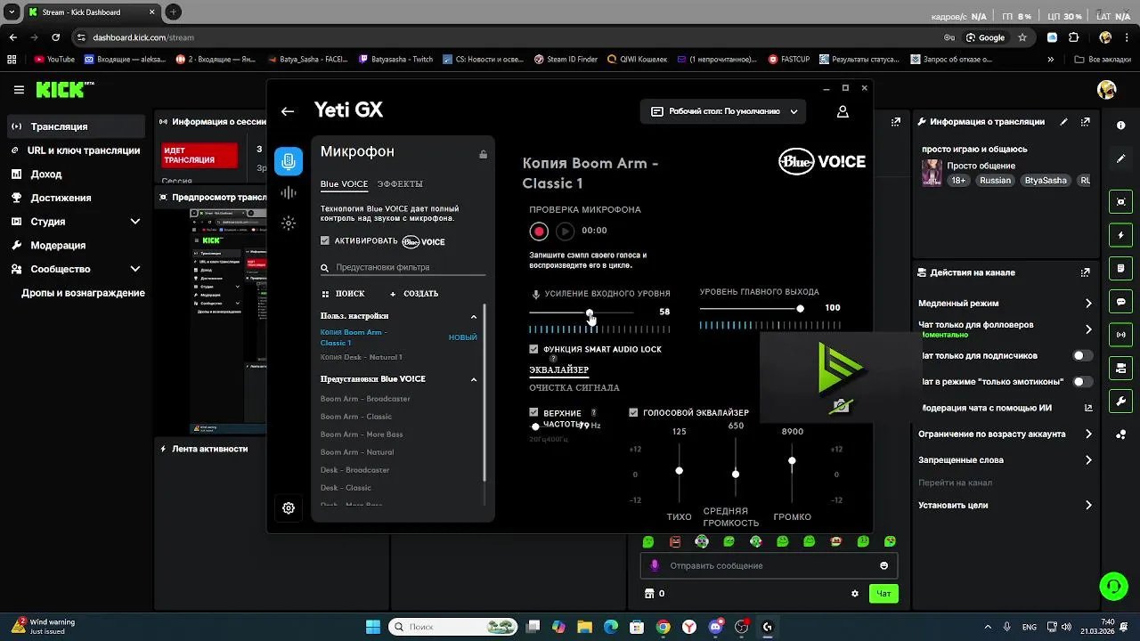Open Chrome from the taskbar
Screen dimensions: 1140x641
(663, 627)
